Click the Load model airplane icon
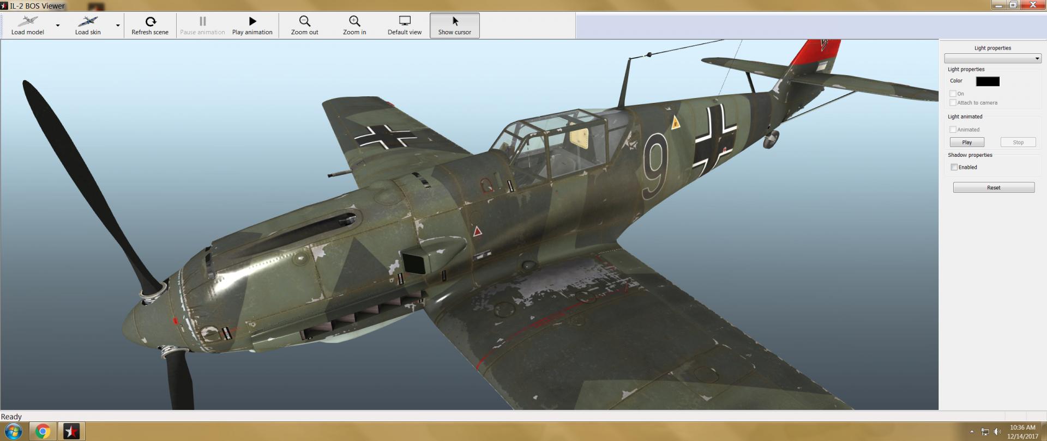The image size is (1047, 441). point(27,22)
